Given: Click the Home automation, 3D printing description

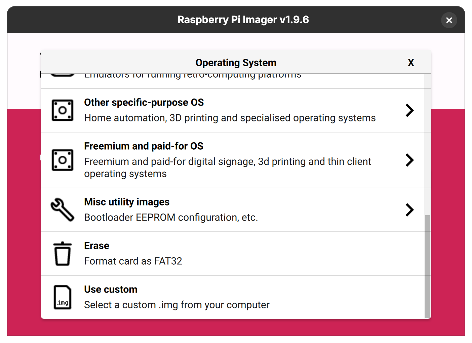Looking at the screenshot, I should (x=230, y=118).
